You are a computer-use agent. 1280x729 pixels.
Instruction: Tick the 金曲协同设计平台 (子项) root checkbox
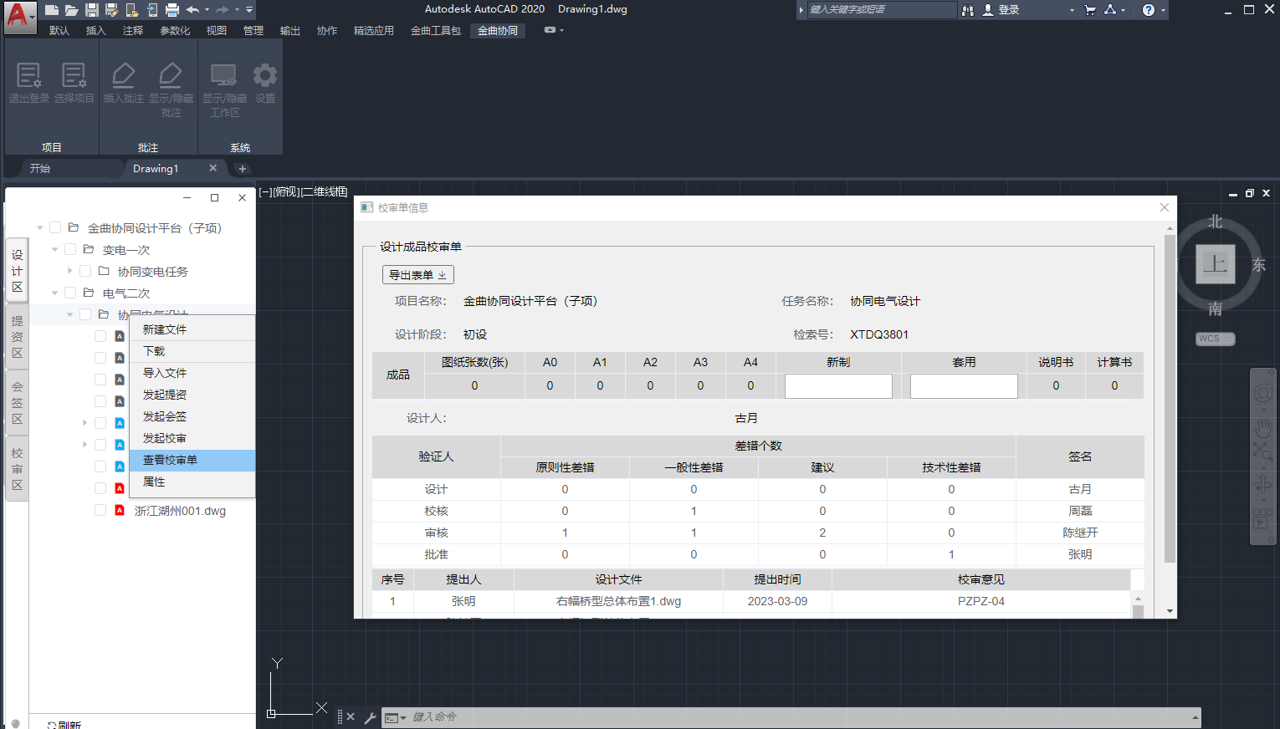coord(55,227)
